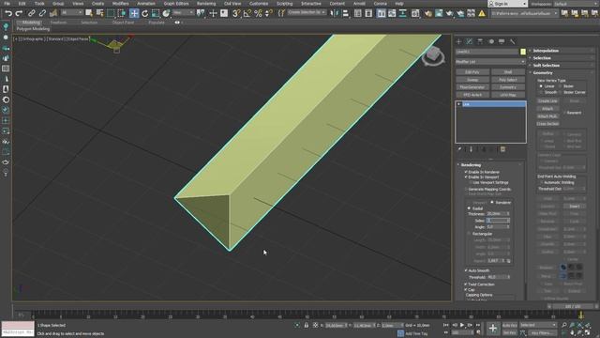Toggle the Automatic Welding checkbox
The image size is (600, 338).
coord(541,182)
